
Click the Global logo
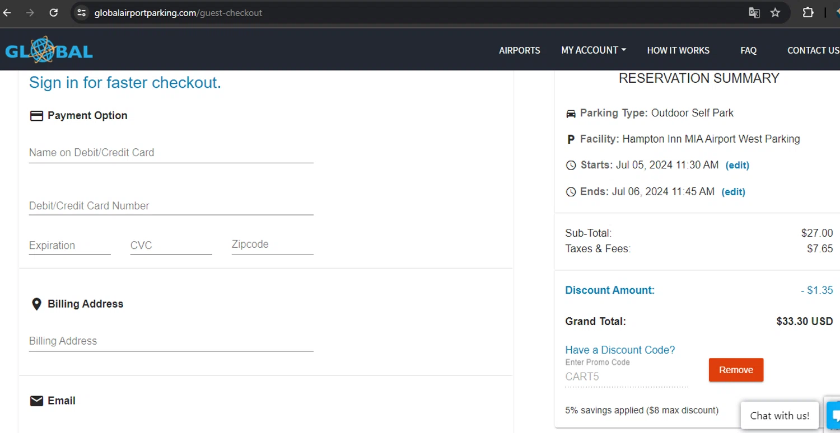point(49,51)
